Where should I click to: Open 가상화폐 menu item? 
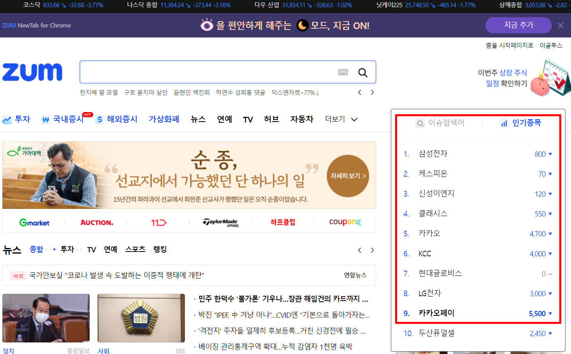click(x=164, y=119)
